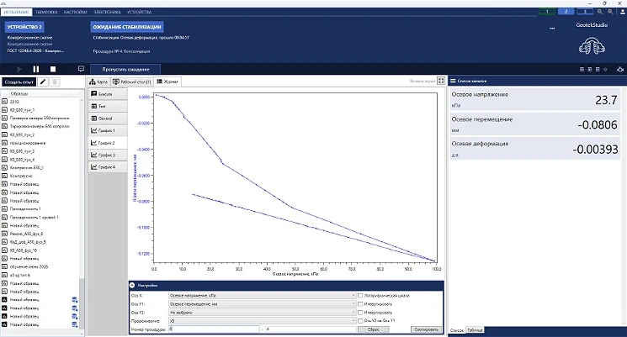Open the Ось X dropdown
Image resolution: width=627 pixels, height=337 pixels.
(x=262, y=296)
